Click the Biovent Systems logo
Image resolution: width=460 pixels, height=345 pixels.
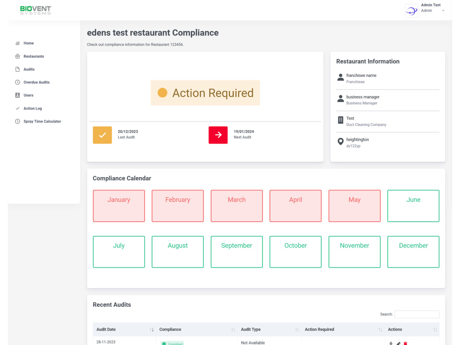pos(35,10)
